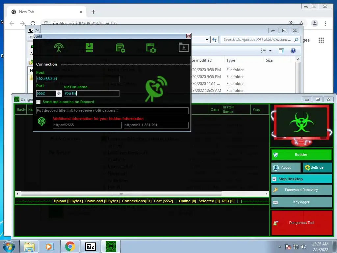Reload the page in Chrome

click(33, 23)
